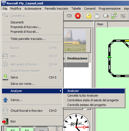This screenshot has height=131, width=129.
Task: Select Disconetti from the File menu
Action: pos(32,22)
